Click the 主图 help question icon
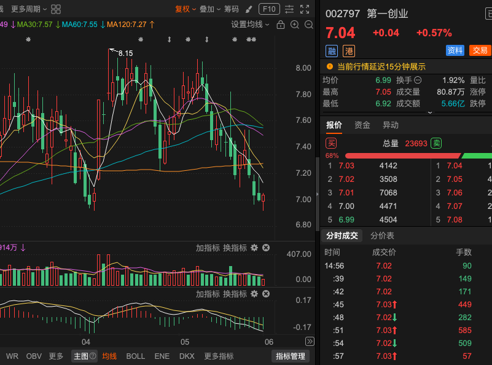Screen dimensions: 492x365 93,356
